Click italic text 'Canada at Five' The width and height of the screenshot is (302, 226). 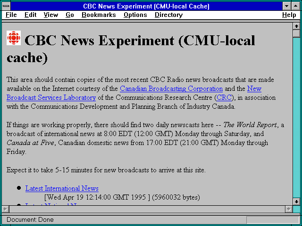click(30, 143)
